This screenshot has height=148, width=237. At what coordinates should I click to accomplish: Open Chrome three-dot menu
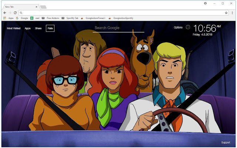click(x=232, y=13)
